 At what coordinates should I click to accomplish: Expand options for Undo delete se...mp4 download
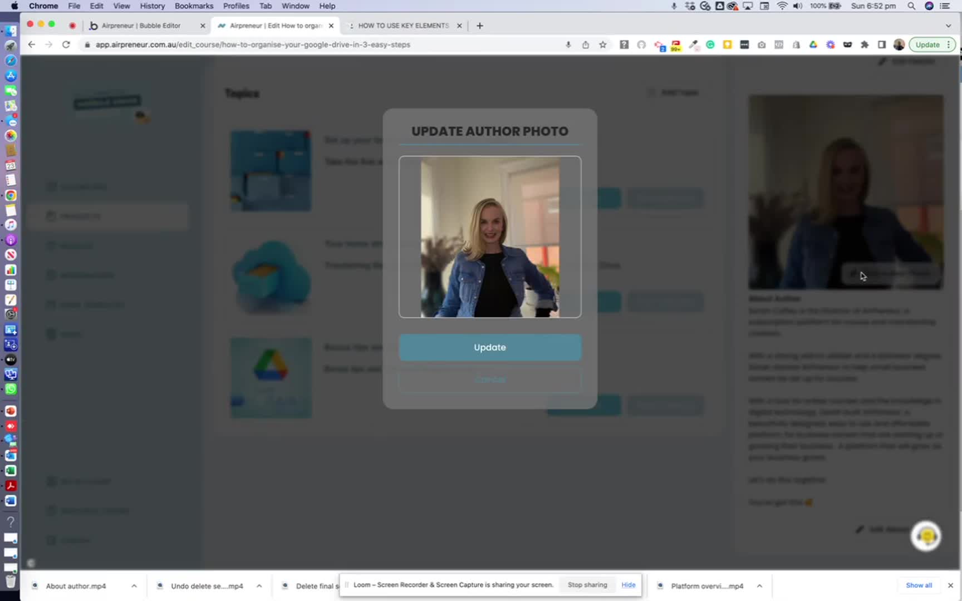[259, 586]
